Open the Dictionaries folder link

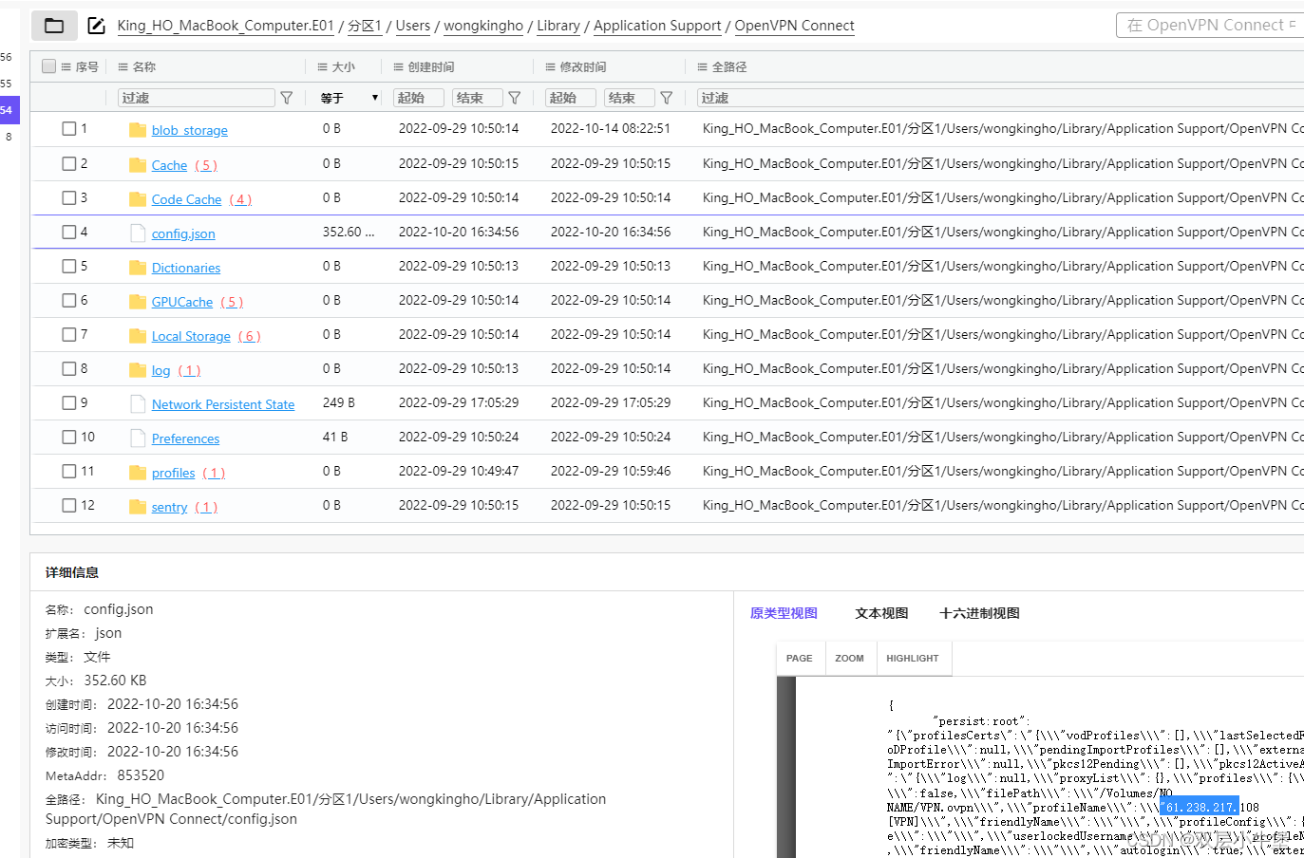coord(186,268)
